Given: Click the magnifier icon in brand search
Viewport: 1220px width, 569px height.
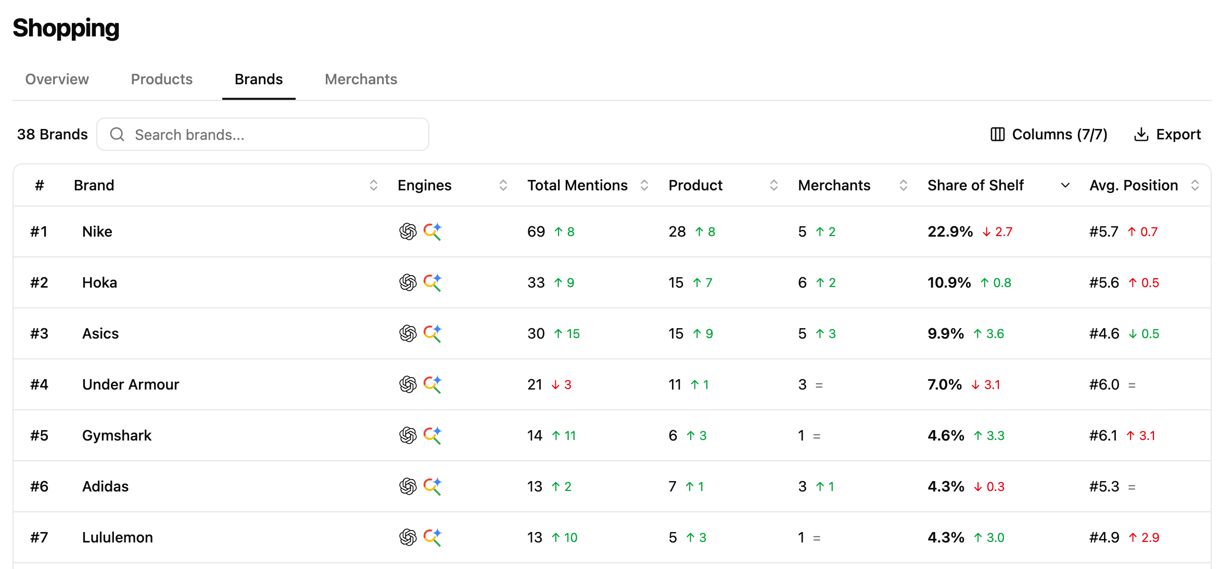Looking at the screenshot, I should 117,134.
